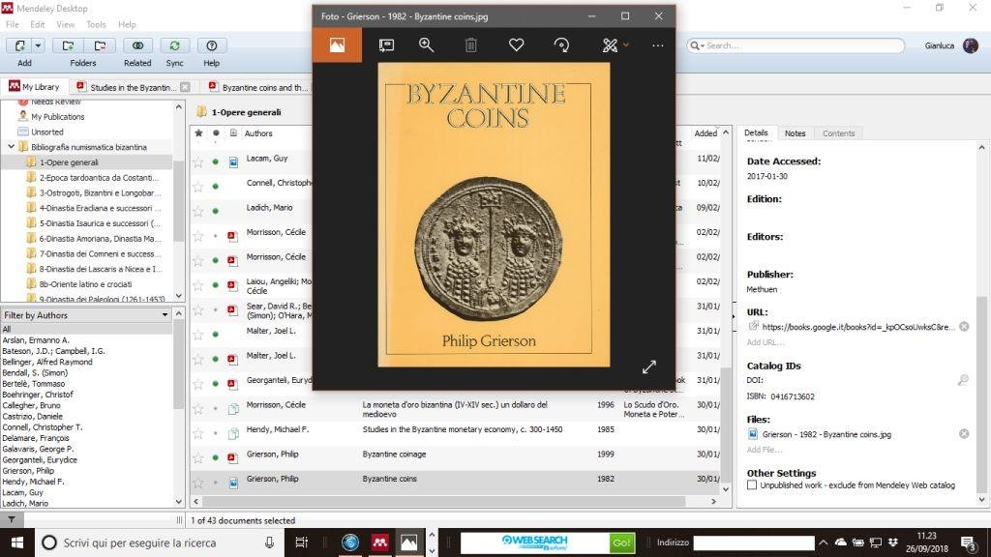The image size is (991, 557).
Task: Click the Related documents icon
Action: pos(137,45)
